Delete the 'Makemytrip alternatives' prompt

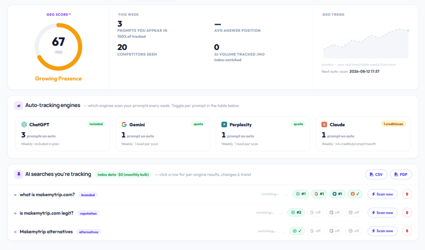point(407,231)
